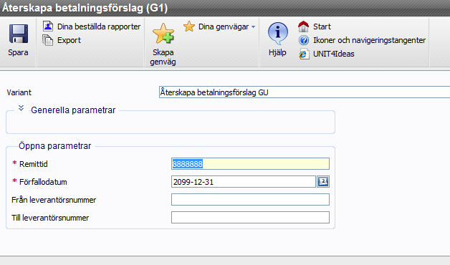Click in the Variant field

pos(305,92)
